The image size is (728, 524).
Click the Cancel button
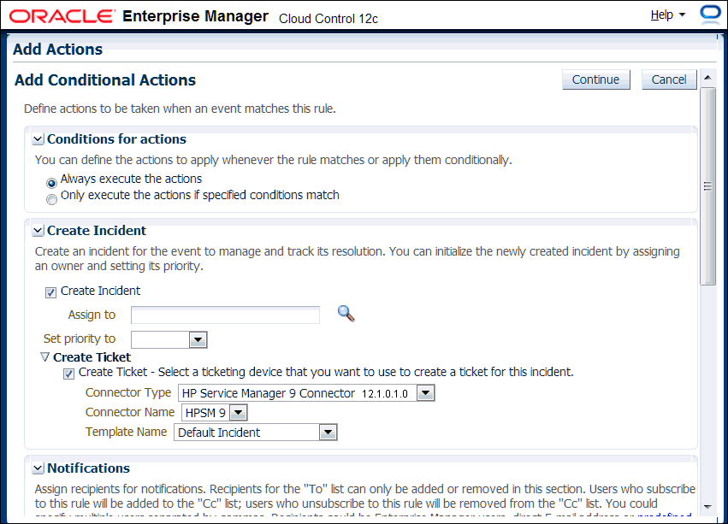tap(669, 79)
